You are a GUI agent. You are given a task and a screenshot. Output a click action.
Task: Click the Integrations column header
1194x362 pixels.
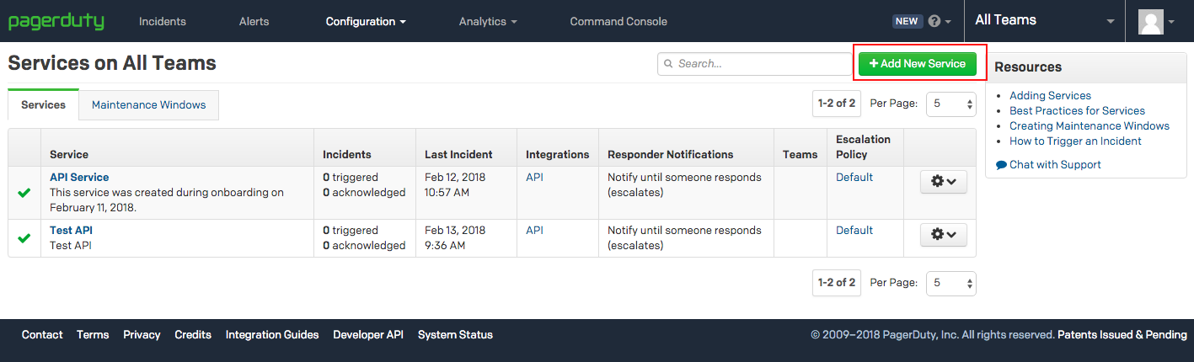[558, 154]
